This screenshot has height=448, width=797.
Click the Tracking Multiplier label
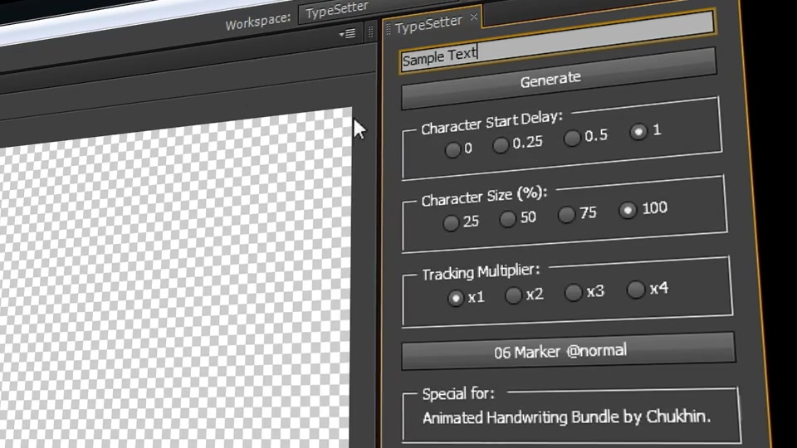[481, 272]
